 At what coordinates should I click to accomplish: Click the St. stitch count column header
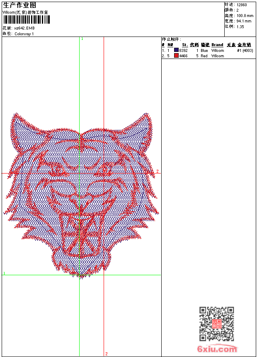[184, 45]
